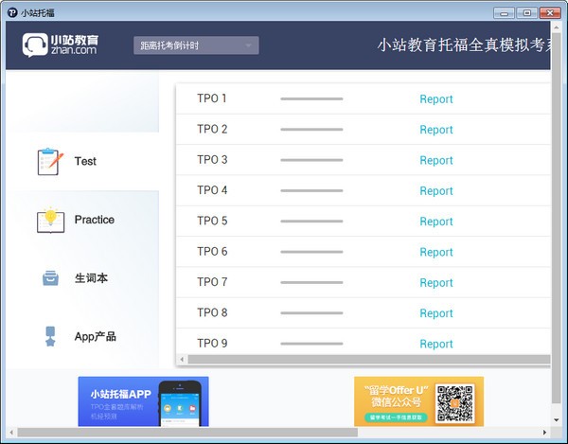The image size is (568, 444).
Task: Open Report for TPO 6
Action: [436, 252]
